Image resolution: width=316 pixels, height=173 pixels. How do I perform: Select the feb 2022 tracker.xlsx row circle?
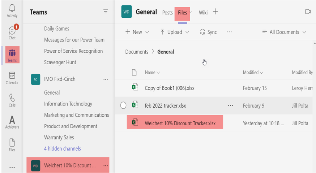[x=123, y=105]
